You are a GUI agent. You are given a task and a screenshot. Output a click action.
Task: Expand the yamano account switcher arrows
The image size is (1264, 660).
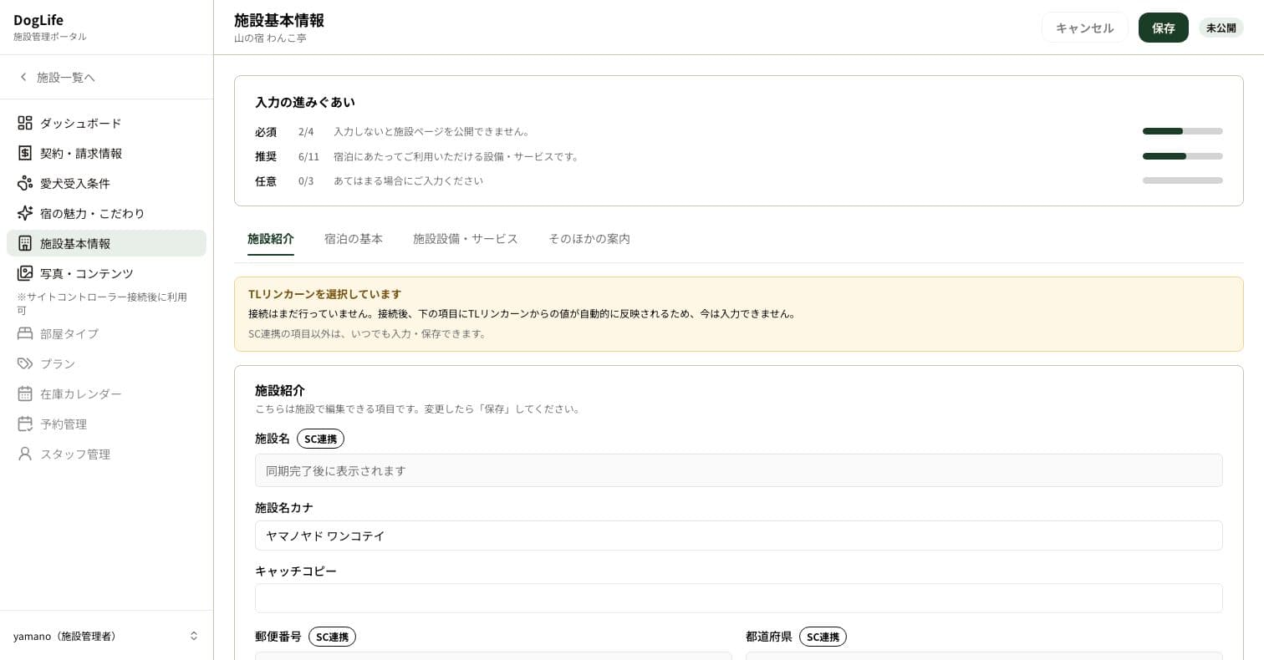[x=194, y=636]
